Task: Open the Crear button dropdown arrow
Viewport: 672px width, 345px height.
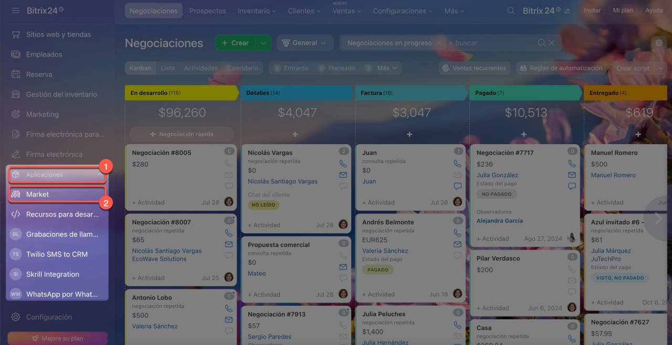Action: [264, 43]
